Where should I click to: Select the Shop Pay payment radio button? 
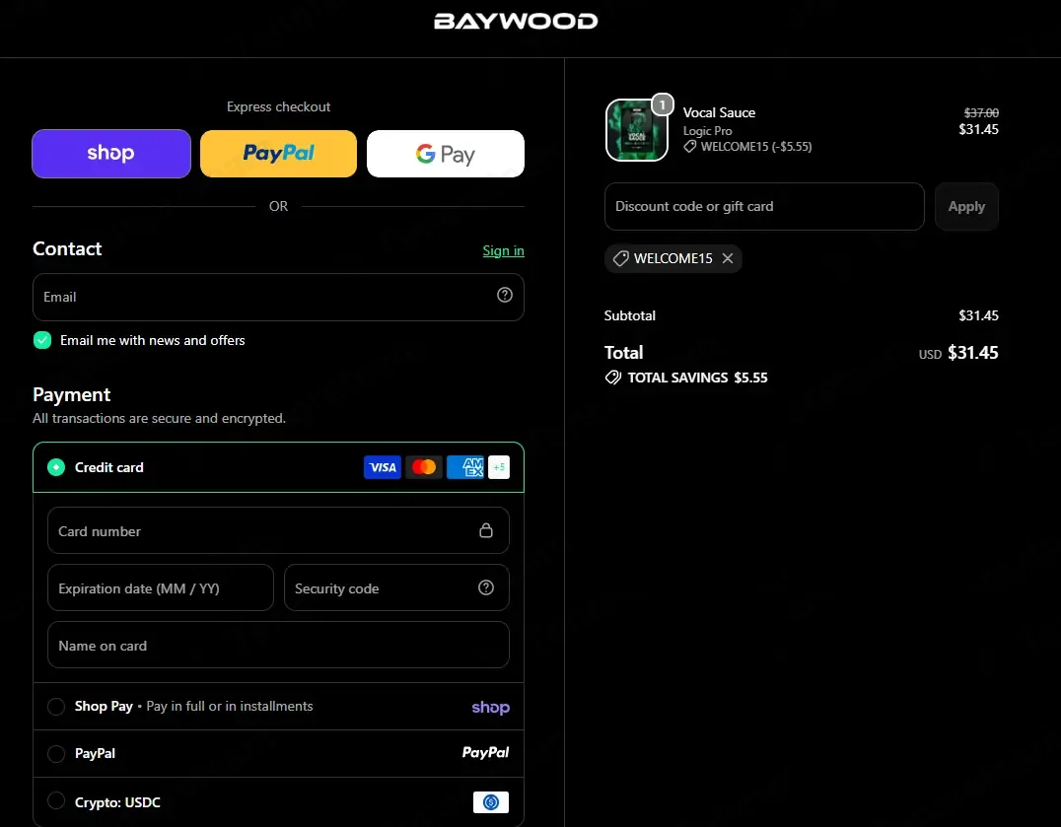pyautogui.click(x=56, y=707)
